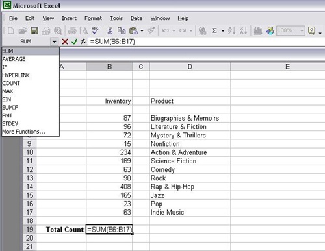The image size is (325, 251).
Task: Open the Edit menu
Action: [30, 18]
